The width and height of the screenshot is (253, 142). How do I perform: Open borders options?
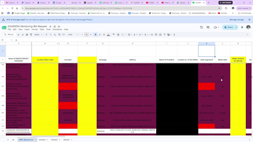pyautogui.click(x=118, y=34)
